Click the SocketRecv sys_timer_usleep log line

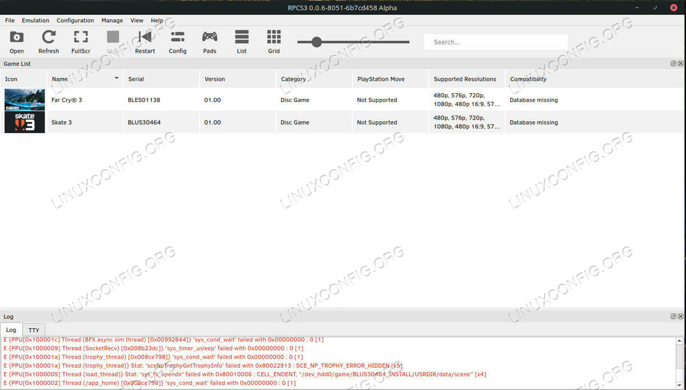153,348
